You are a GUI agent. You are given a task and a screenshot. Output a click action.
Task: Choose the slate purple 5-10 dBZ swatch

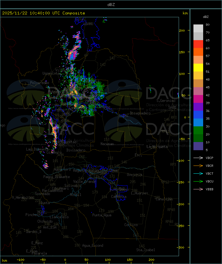pyautogui.click(x=198, y=146)
